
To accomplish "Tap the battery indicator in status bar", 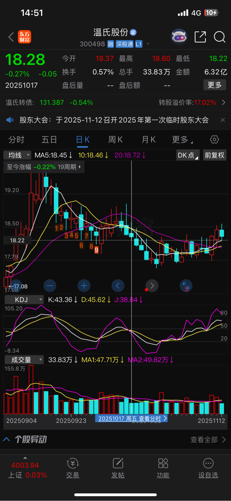I will (211, 13).
